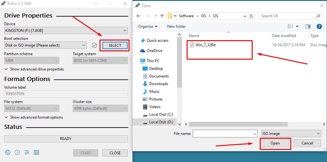Click New folder in the toolbar
The image size is (327, 162).
point(176,26)
